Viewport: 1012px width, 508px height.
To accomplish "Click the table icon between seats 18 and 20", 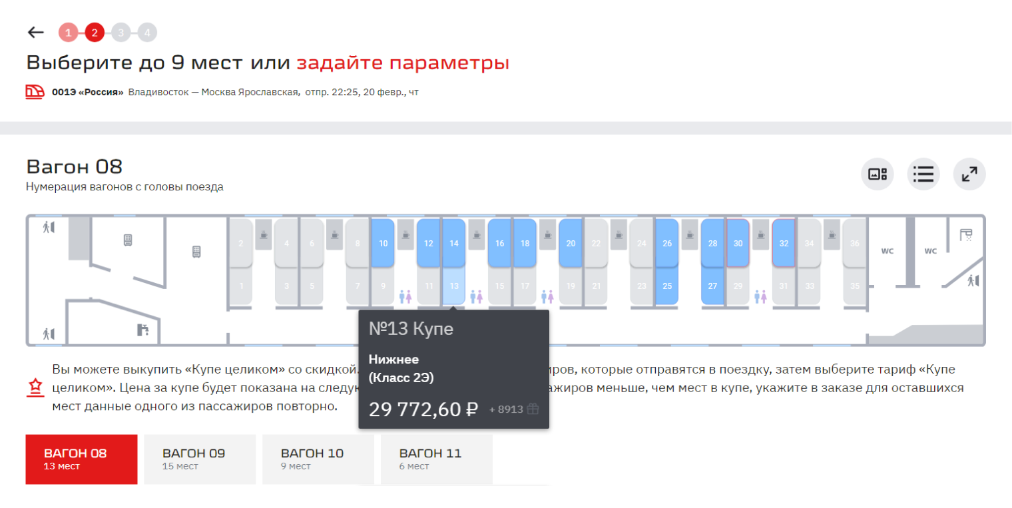I will (x=547, y=234).
